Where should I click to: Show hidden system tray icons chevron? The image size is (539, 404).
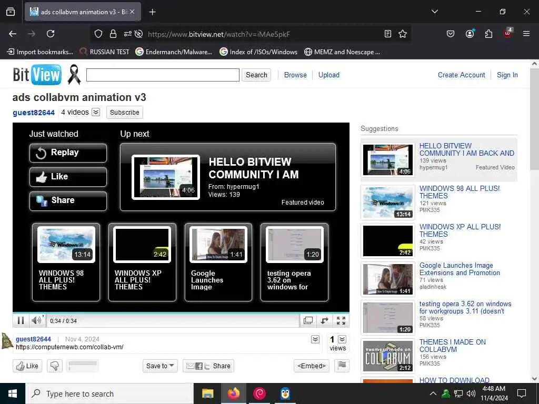click(x=433, y=393)
